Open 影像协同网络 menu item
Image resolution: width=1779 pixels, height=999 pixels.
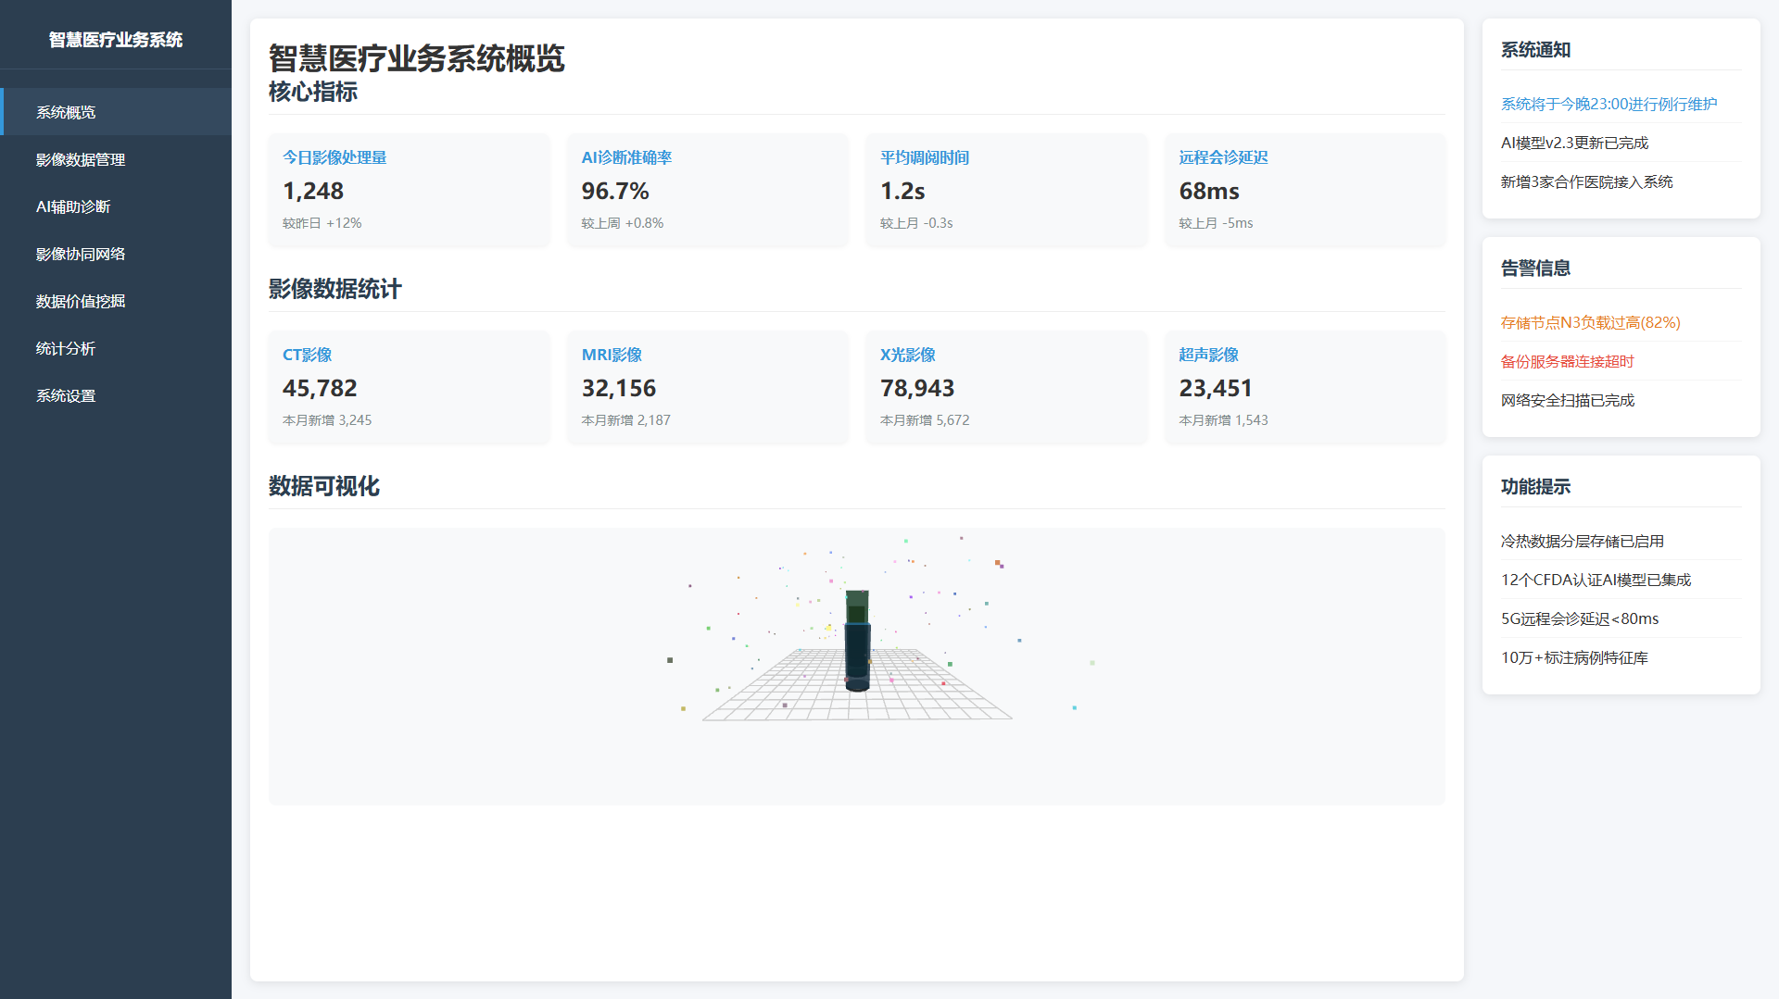[x=81, y=254]
